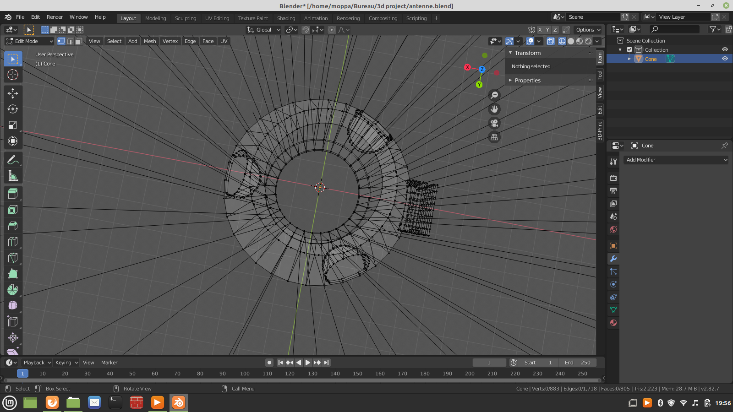Open the Modifier properties wrench tab
The image size is (733, 412).
click(613, 259)
